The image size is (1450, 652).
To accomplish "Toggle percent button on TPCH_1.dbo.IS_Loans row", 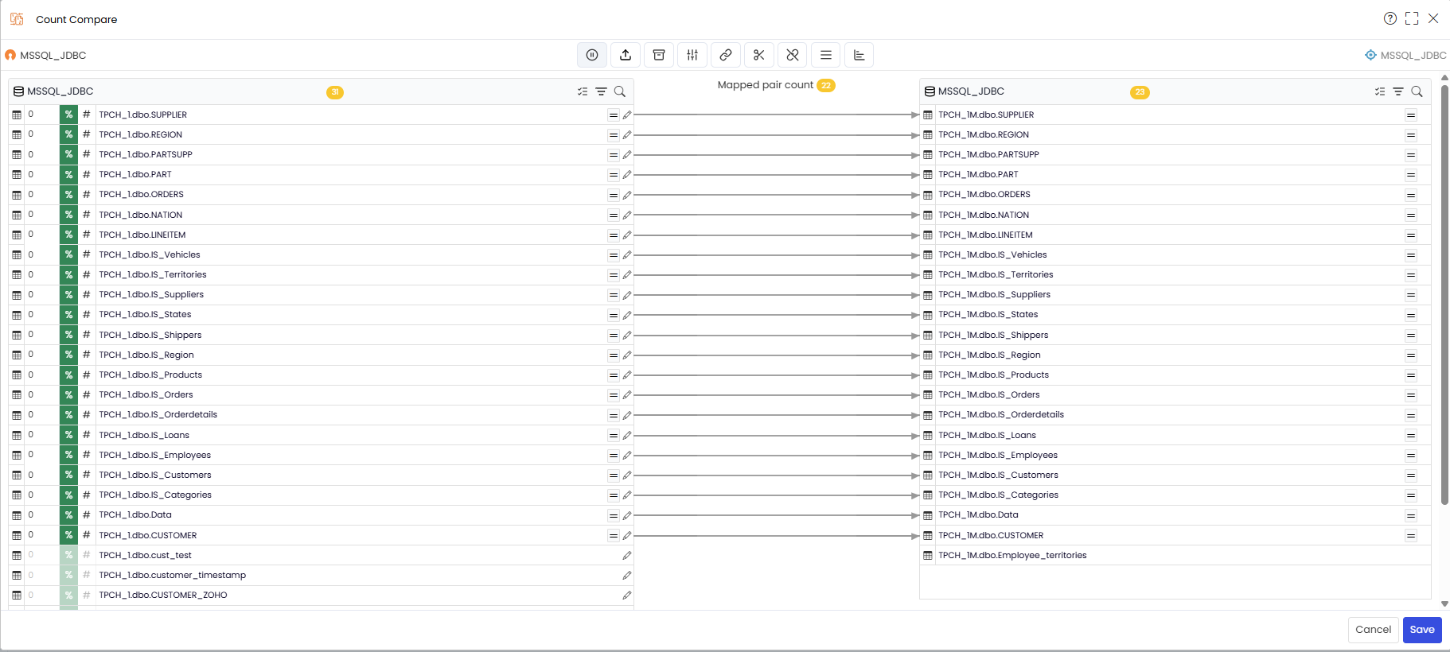I will [69, 435].
